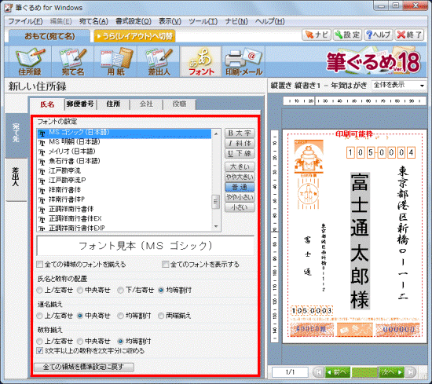This screenshot has height=384, width=432.
Task: Click the 次へ next record button
Action: tap(391, 372)
